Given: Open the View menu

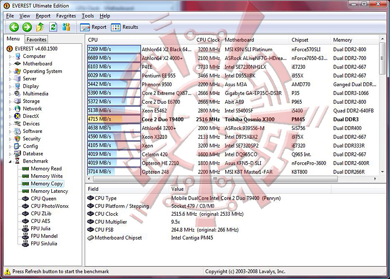Looking at the screenshot, I should coord(25,16).
